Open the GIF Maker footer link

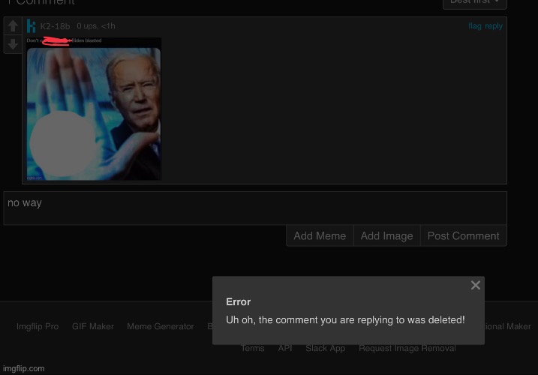tap(92, 326)
